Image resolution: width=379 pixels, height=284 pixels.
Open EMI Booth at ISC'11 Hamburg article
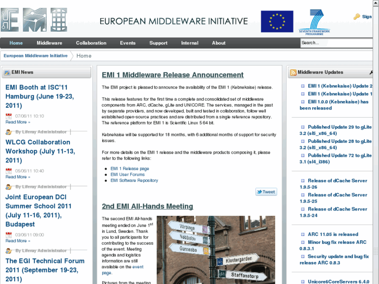[x=40, y=96]
